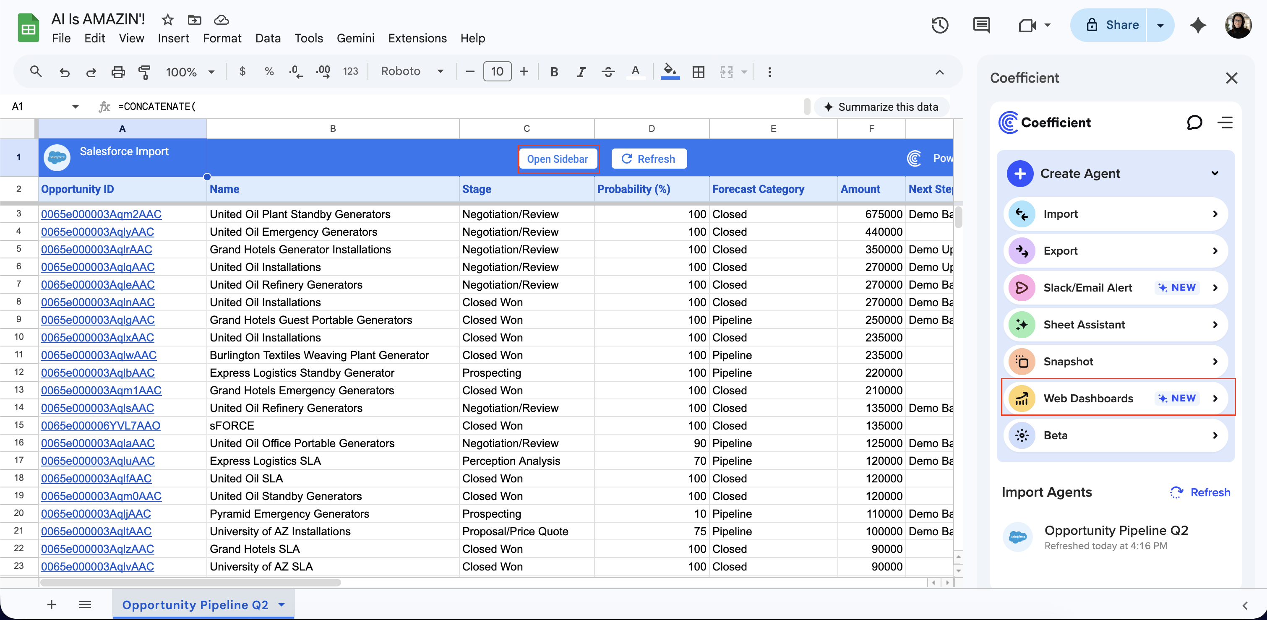Toggle italic formatting
The width and height of the screenshot is (1267, 620).
click(581, 72)
